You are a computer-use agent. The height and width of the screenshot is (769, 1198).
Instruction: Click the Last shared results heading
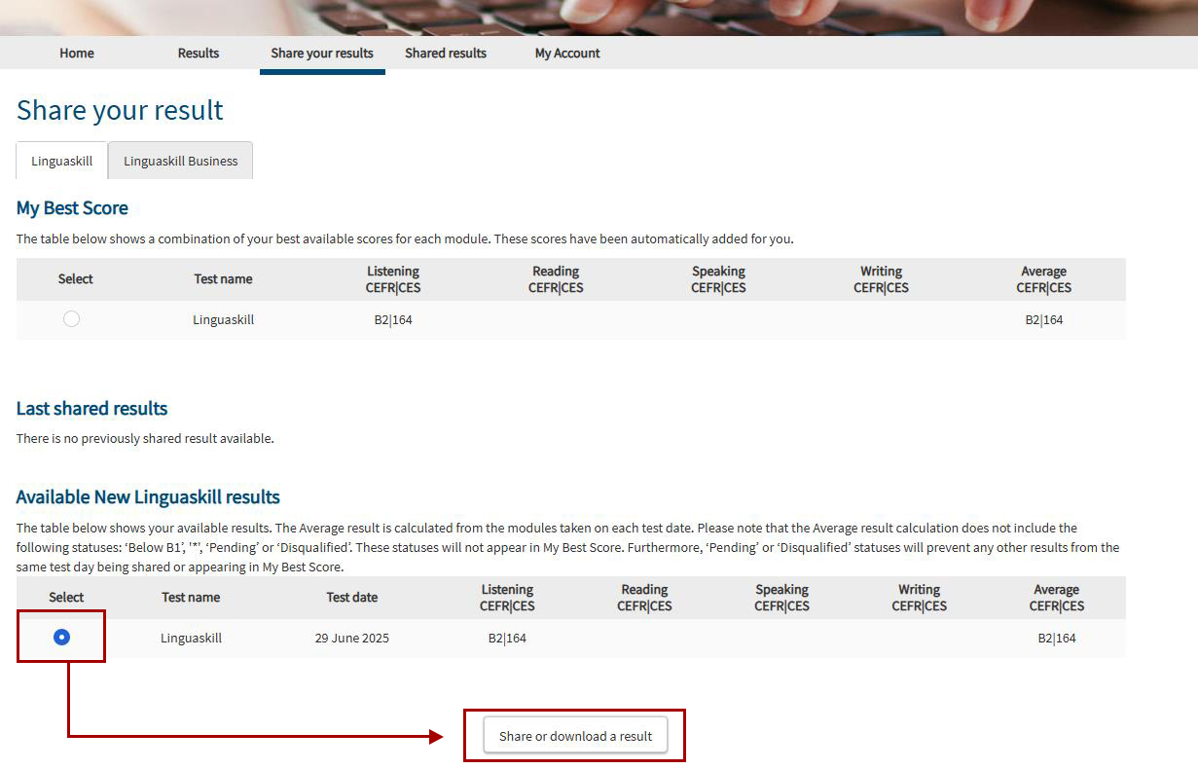[91, 409]
